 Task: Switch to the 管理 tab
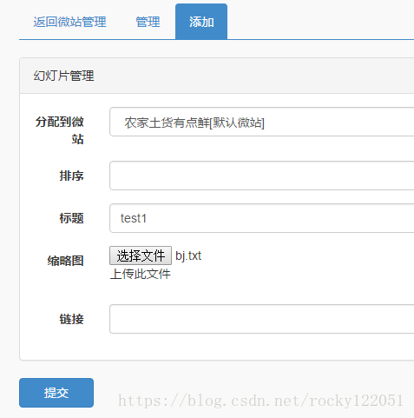148,22
